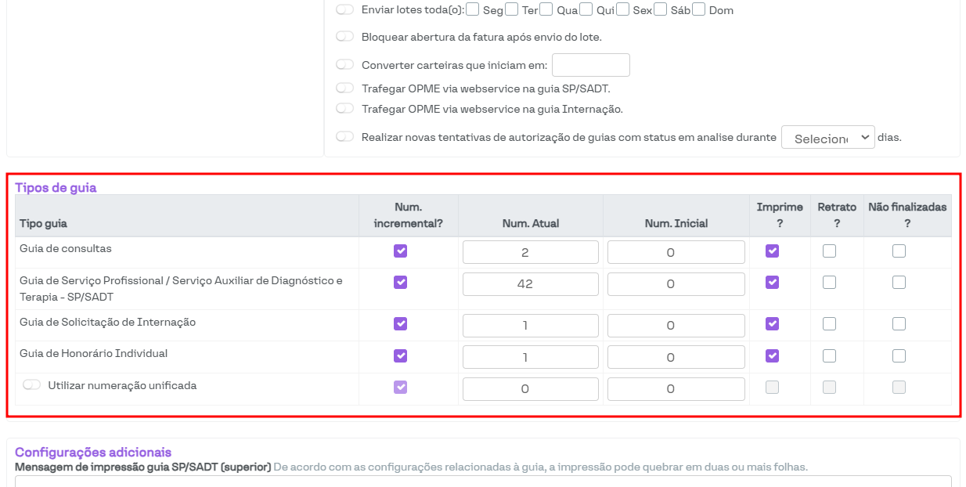Check Retrato for SP/SADT guide row
Screen dimensions: 966x487
click(x=829, y=282)
